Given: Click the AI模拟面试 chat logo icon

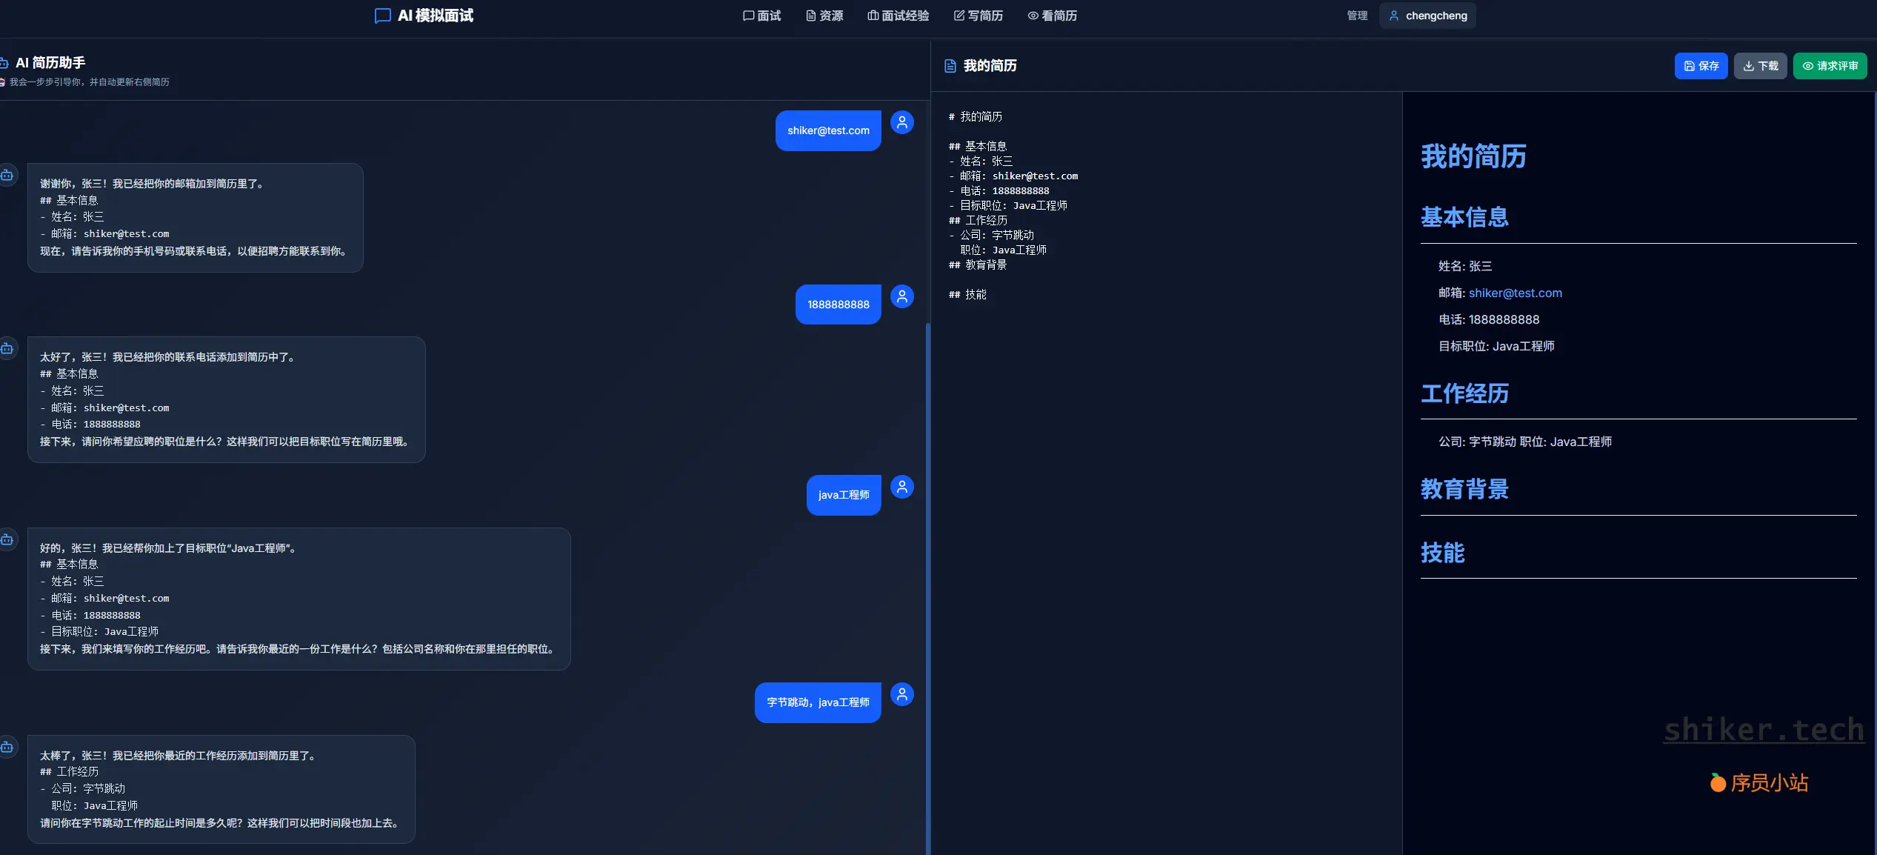Looking at the screenshot, I should pos(382,16).
